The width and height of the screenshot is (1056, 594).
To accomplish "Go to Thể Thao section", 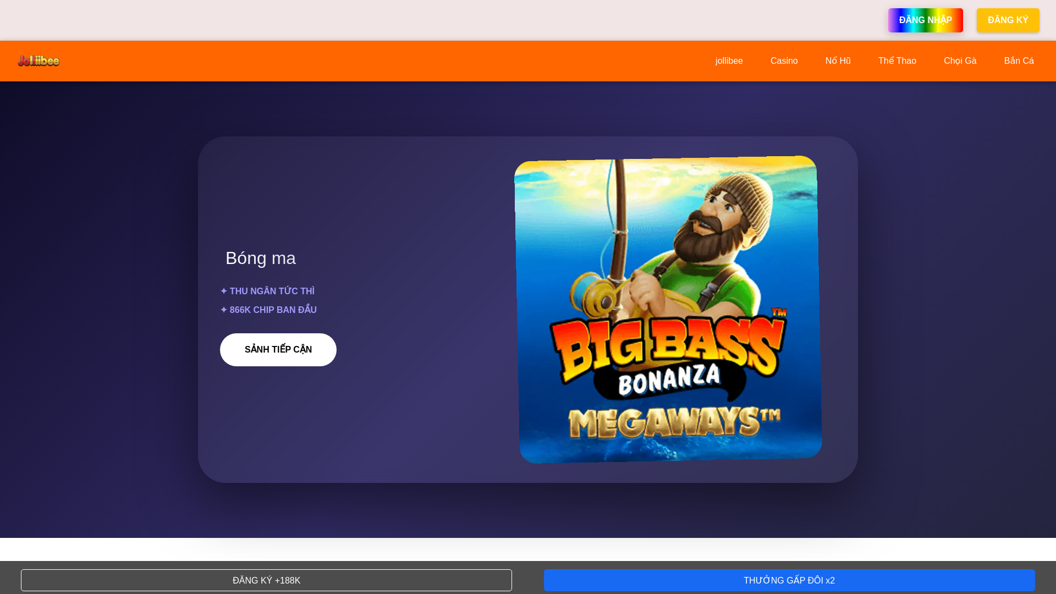I will point(897,61).
